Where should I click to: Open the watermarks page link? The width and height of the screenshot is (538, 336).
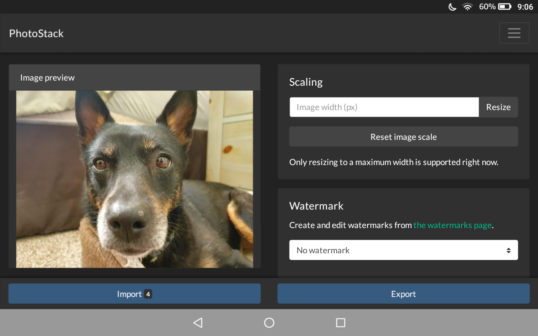453,225
